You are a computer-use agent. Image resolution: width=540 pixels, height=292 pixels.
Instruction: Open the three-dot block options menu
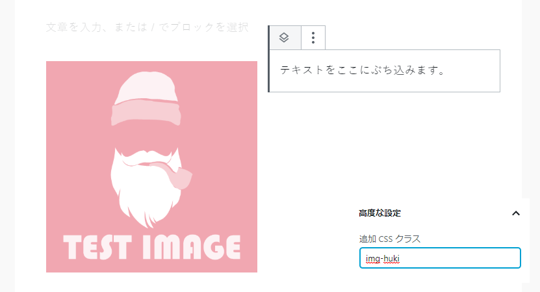coord(313,38)
